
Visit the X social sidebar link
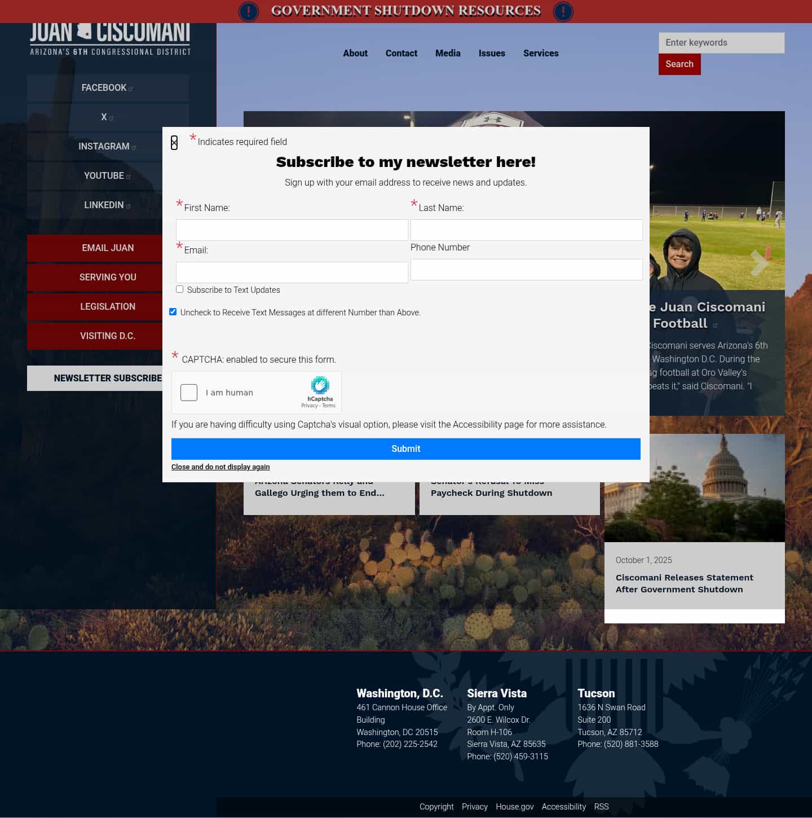pos(108,117)
